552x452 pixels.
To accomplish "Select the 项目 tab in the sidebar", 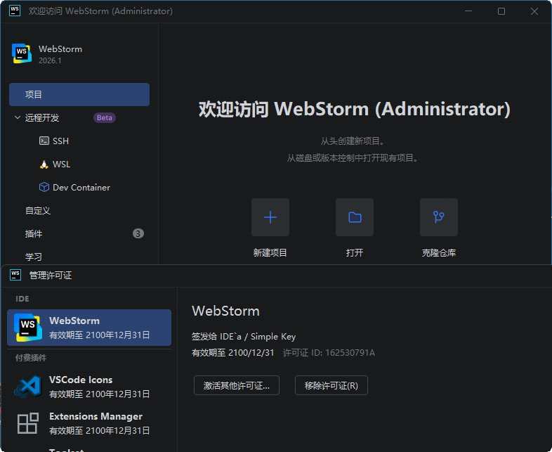I will coord(79,94).
